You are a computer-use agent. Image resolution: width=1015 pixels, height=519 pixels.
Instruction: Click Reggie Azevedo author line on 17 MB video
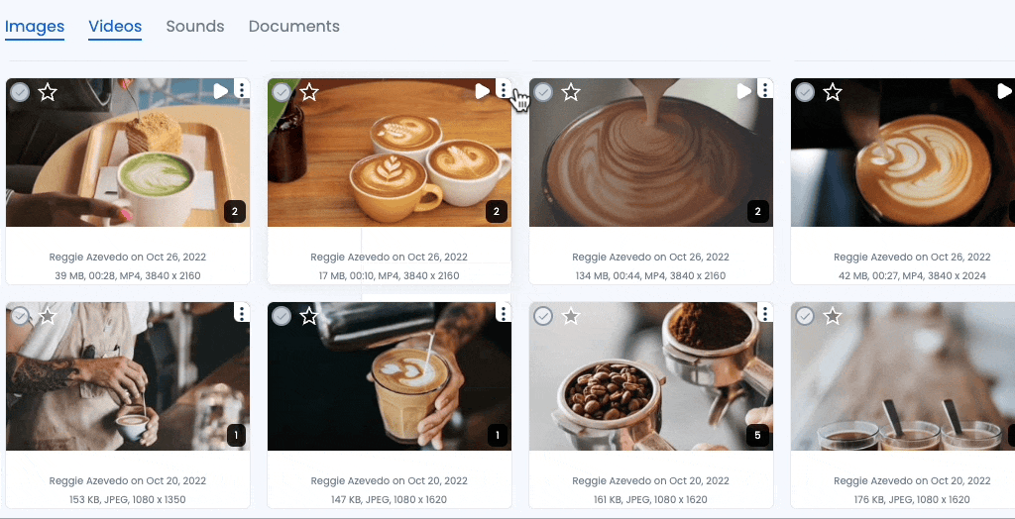[x=389, y=257]
